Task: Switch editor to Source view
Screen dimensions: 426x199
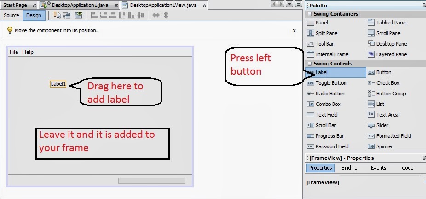Action: point(12,15)
